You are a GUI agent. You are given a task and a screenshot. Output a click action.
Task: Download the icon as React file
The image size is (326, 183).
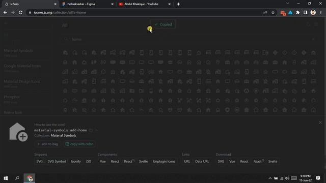tap(244, 162)
